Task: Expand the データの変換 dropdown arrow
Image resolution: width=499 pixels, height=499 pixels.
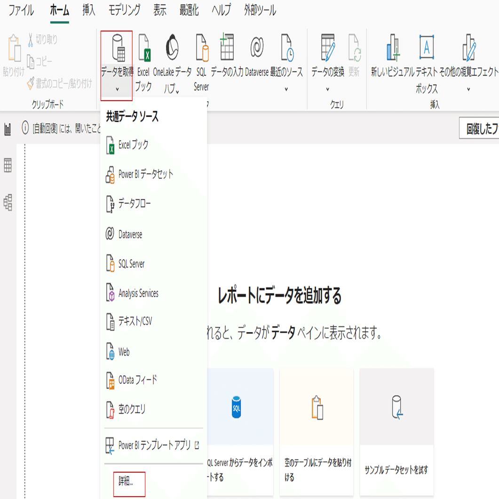Action: 327,89
